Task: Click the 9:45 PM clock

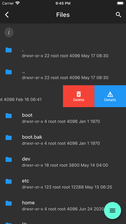Action: (x=63, y=4)
